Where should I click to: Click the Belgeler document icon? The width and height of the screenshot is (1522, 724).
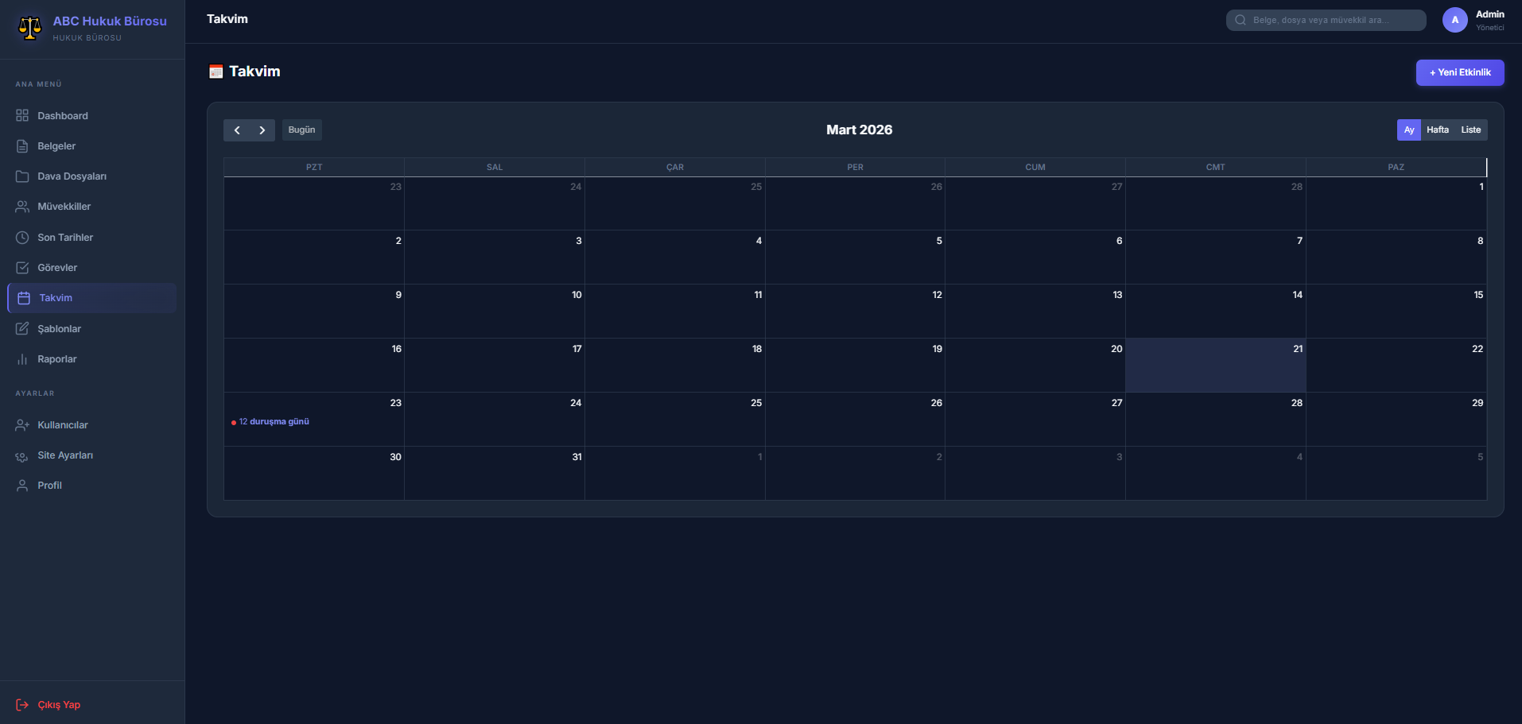[22, 146]
